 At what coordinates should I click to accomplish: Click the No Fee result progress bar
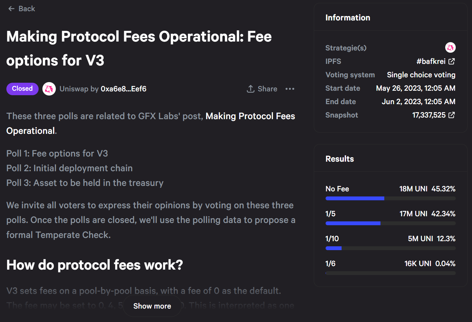point(390,198)
